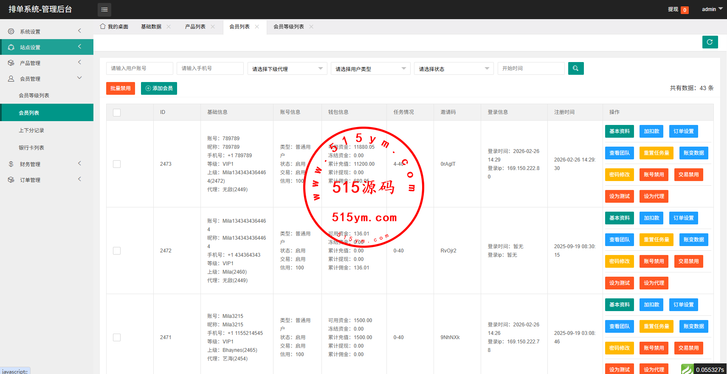Open the 请选择下级代理 dropdown
This screenshot has height=374, width=727.
tap(287, 69)
